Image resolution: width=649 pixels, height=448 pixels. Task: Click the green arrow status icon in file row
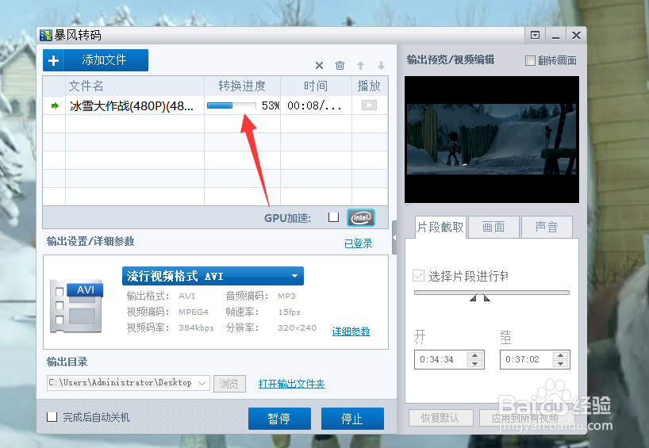[55, 106]
